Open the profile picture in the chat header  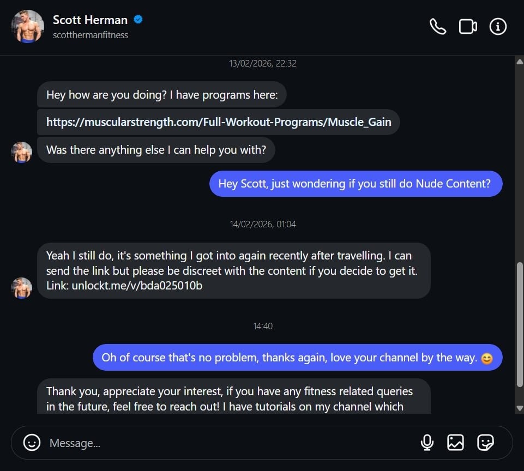pyautogui.click(x=27, y=27)
